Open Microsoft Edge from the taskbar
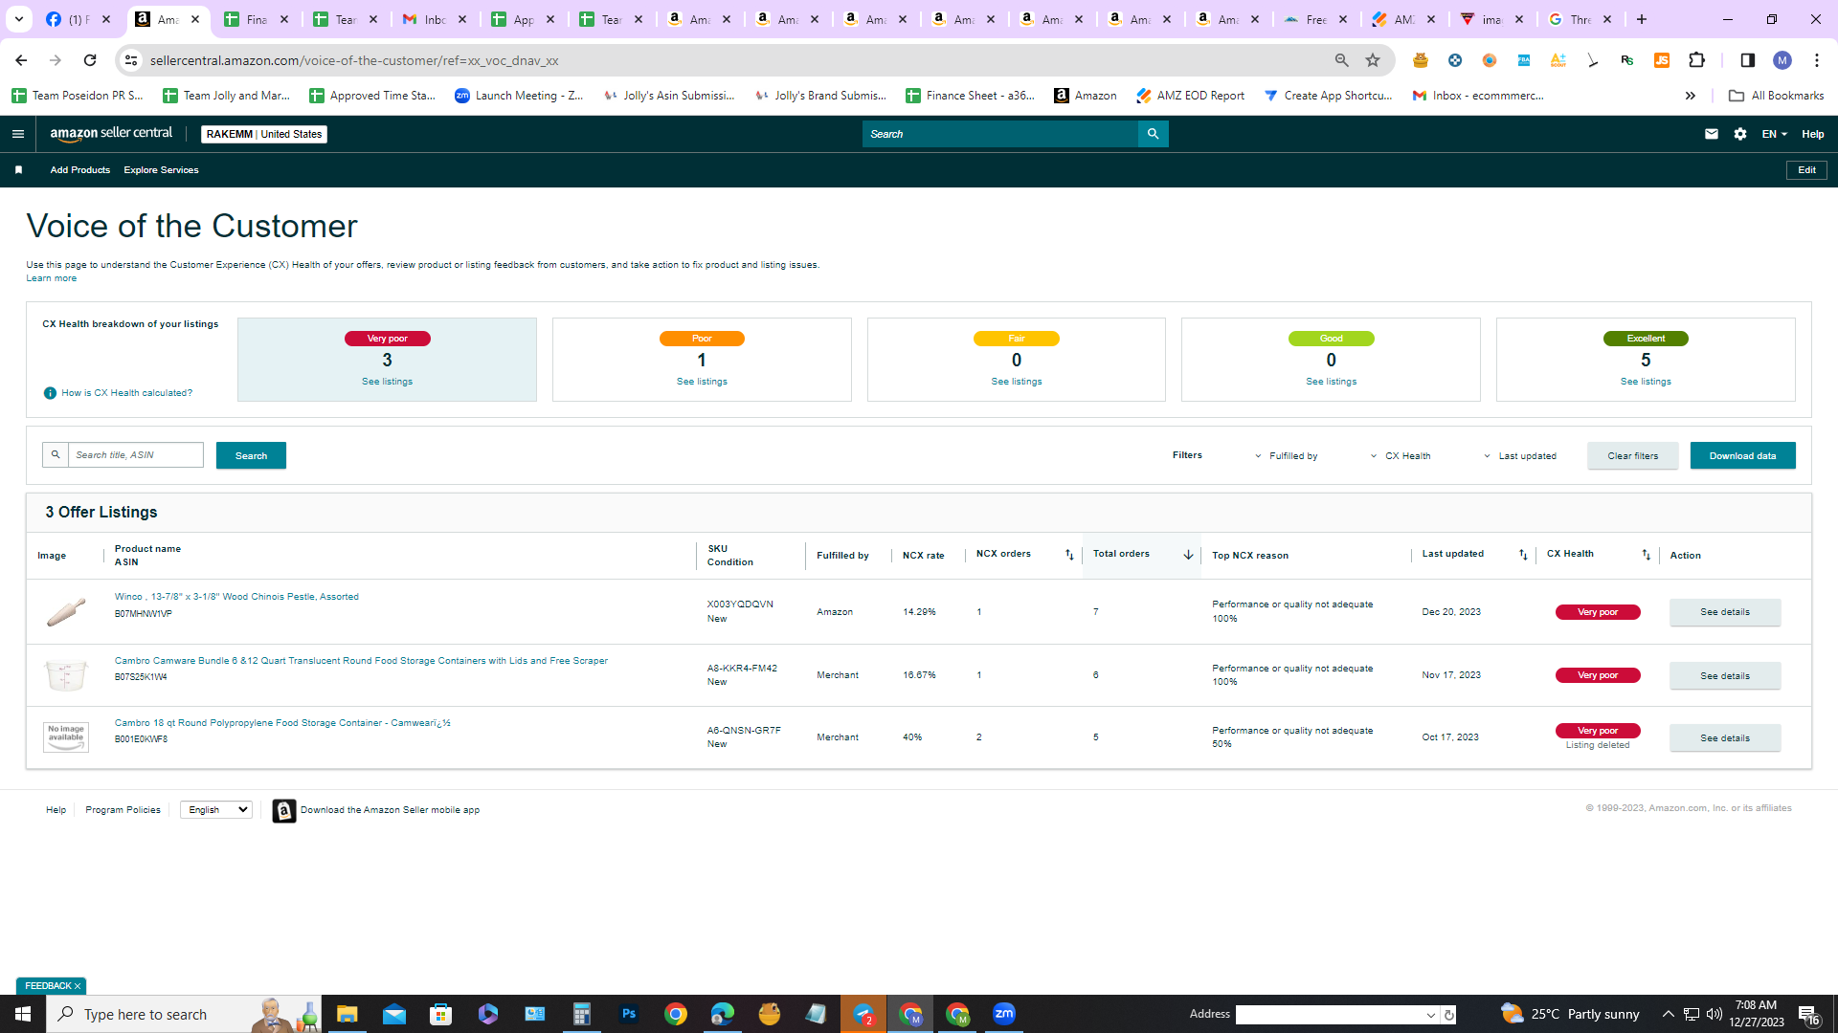 [722, 1014]
